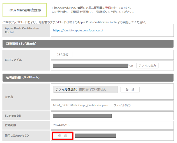This screenshot has width=177, height=143.
Task: Open the identity.apple.com/pushcert link
Action: (x=78, y=30)
